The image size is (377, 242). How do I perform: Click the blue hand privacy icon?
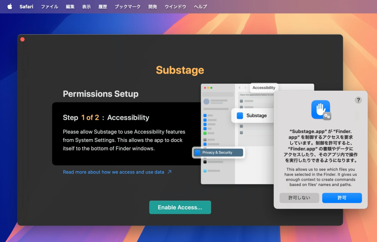tap(321, 110)
